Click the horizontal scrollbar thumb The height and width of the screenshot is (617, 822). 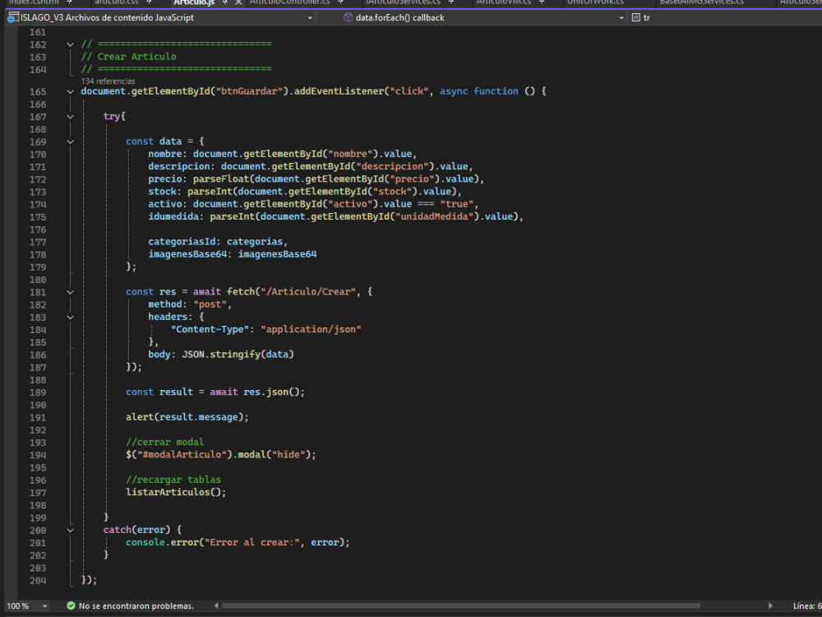click(461, 606)
